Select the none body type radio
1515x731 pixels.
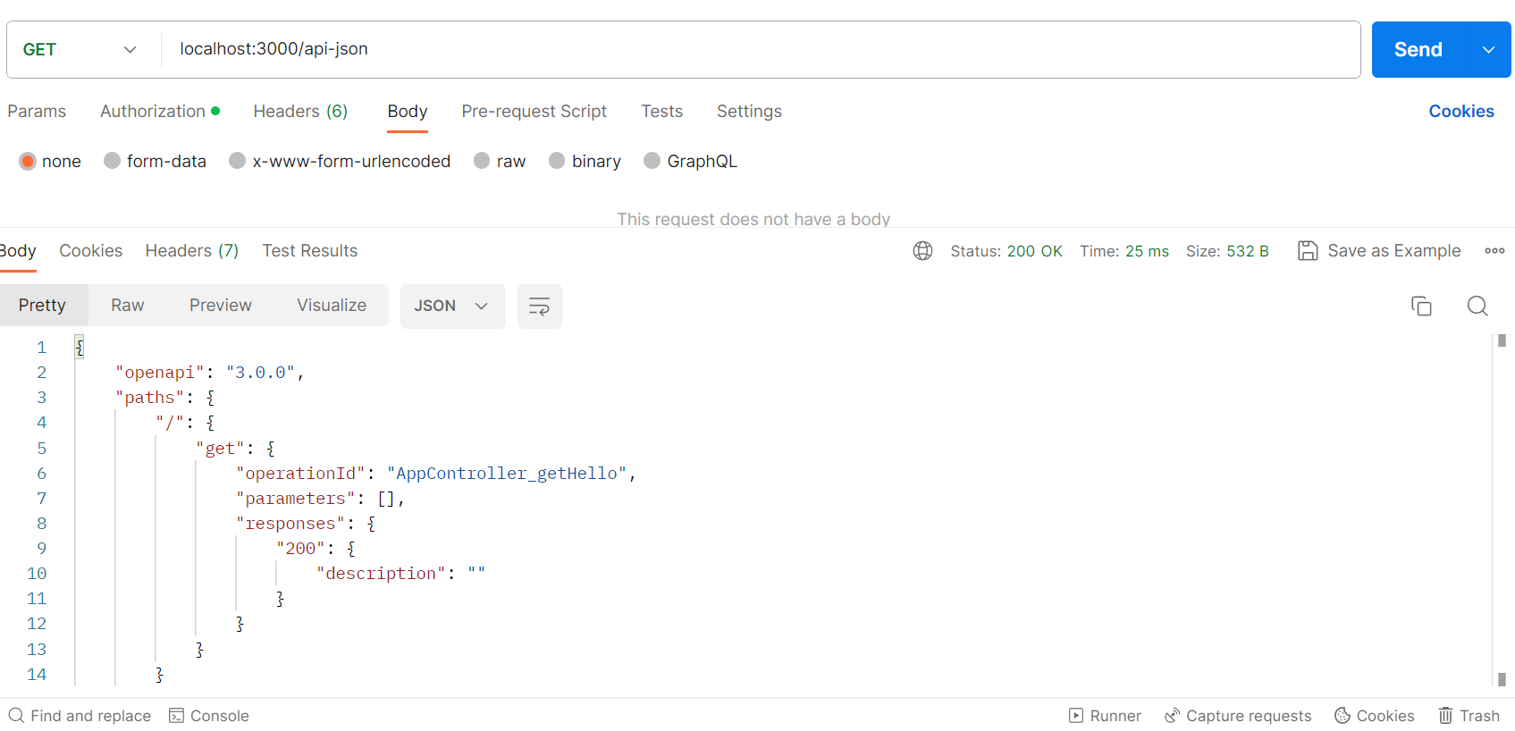28,161
